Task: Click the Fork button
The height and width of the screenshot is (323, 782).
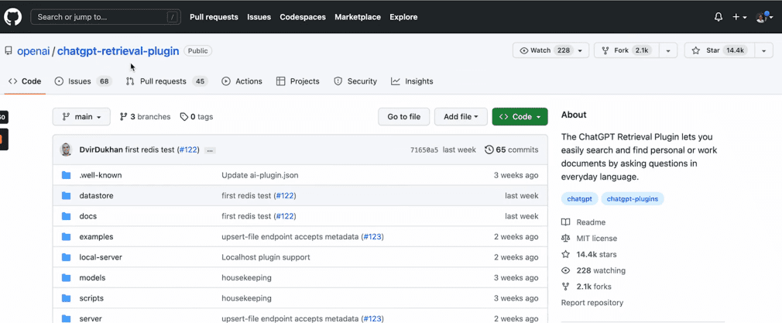Action: point(626,50)
